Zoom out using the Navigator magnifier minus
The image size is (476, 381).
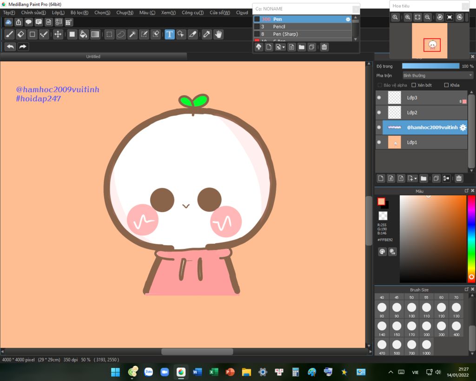point(428,17)
